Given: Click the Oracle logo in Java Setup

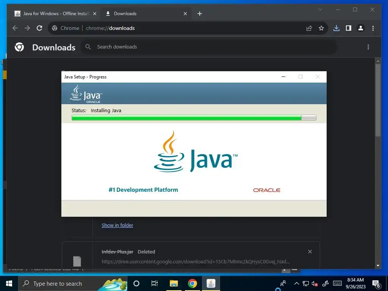Looking at the screenshot, I should click(x=266, y=190).
